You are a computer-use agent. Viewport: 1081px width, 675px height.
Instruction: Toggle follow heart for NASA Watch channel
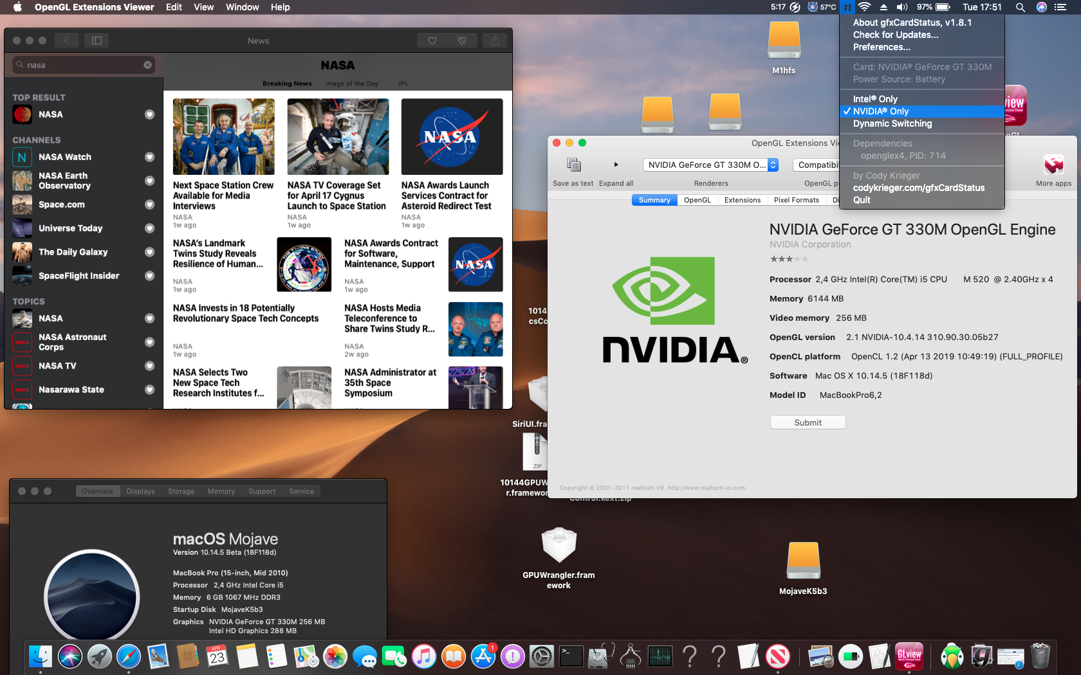click(x=149, y=157)
